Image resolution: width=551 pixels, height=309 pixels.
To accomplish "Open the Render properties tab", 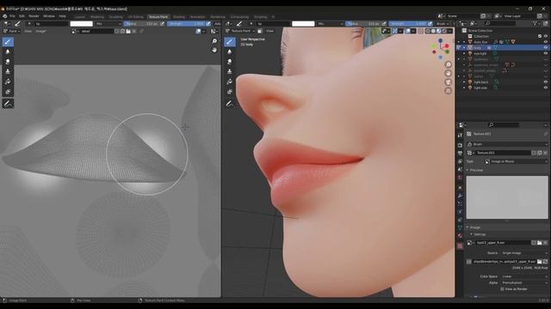I will click(x=460, y=145).
